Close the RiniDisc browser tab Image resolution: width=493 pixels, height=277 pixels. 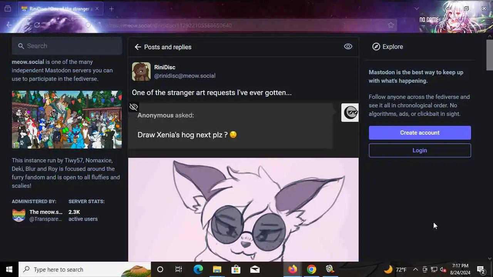97,8
